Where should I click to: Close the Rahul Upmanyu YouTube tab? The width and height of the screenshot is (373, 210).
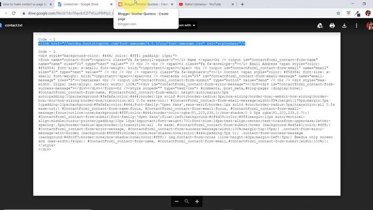coord(233,4)
